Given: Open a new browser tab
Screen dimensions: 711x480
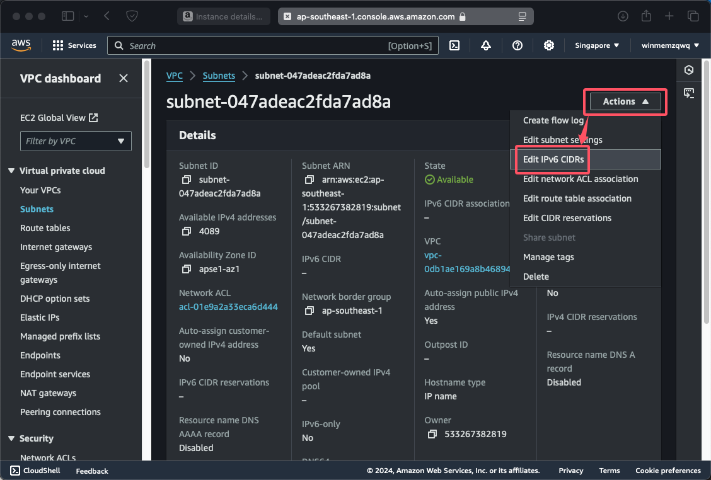Looking at the screenshot, I should [669, 16].
